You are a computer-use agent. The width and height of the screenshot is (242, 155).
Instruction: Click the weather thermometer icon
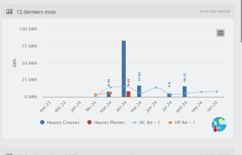pyautogui.click(x=219, y=125)
